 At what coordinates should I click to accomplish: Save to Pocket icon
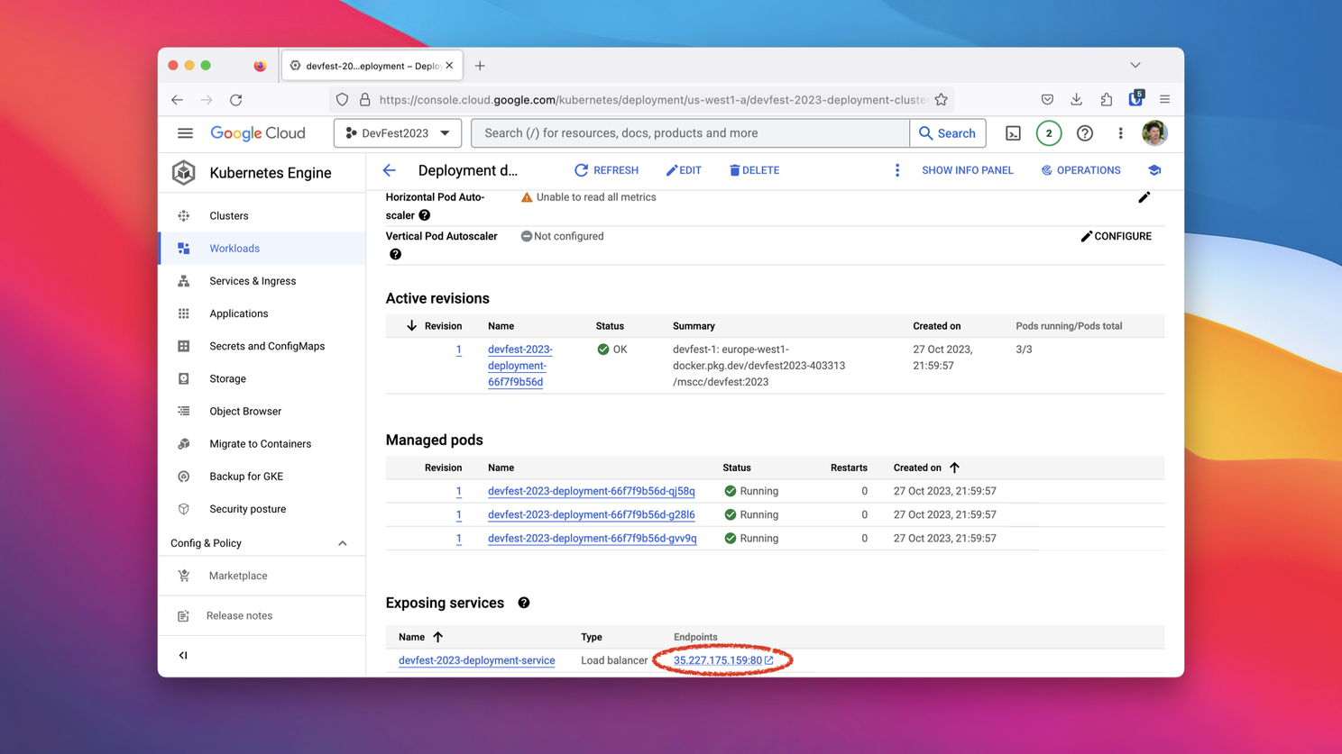click(1047, 100)
